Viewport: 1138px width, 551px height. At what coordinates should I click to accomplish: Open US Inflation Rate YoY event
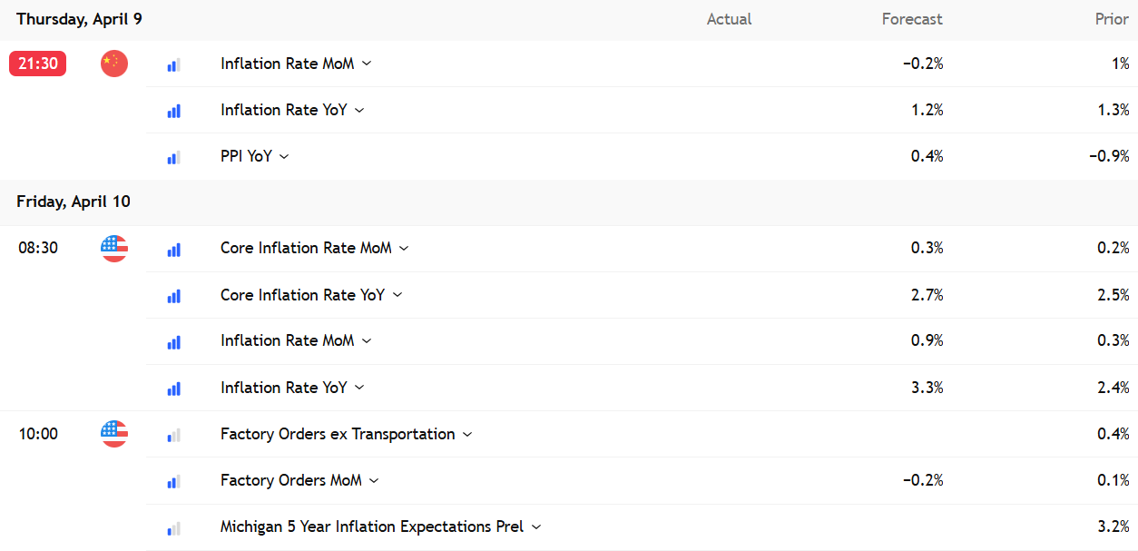[283, 388]
